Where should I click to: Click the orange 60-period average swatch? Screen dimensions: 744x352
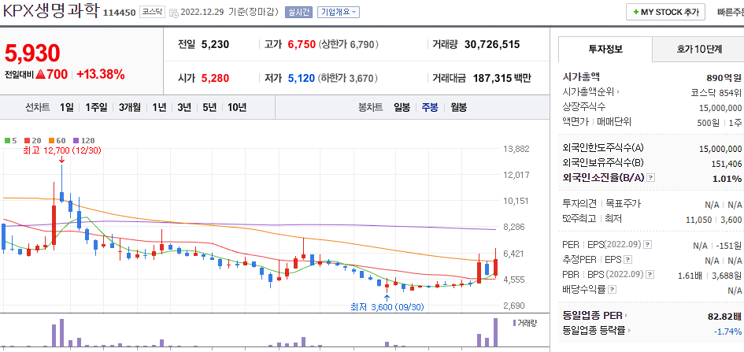(x=50, y=141)
